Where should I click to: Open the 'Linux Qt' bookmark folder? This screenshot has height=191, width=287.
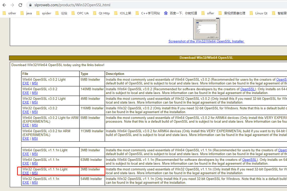pos(259,13)
